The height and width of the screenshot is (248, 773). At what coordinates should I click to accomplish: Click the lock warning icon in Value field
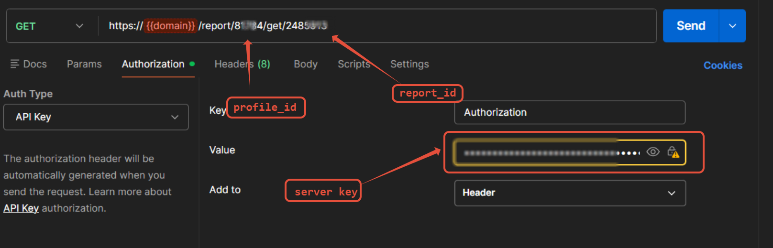tap(673, 152)
